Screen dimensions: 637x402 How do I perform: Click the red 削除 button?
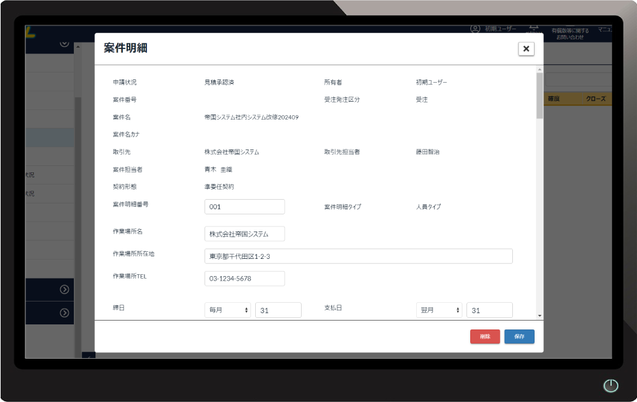click(x=485, y=336)
